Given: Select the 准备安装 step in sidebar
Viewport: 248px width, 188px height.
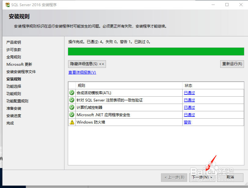Looking at the screenshot, I should [x=14, y=109].
